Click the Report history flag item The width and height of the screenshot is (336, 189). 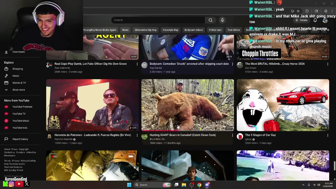coord(20,139)
